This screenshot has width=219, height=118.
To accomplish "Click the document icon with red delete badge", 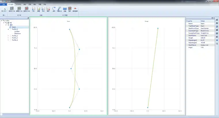I will [x=48, y=9].
